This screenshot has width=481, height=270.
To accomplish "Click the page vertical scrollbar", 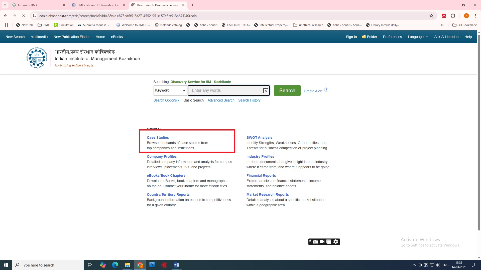I will coord(479,132).
